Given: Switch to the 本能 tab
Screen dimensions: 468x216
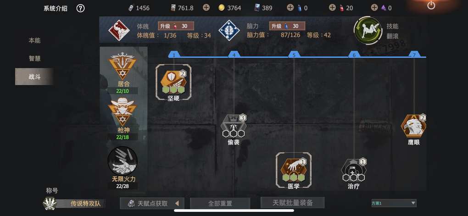Looking at the screenshot, I should pos(34,40).
